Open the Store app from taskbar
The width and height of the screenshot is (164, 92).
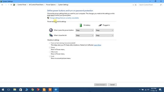coord(20,90)
